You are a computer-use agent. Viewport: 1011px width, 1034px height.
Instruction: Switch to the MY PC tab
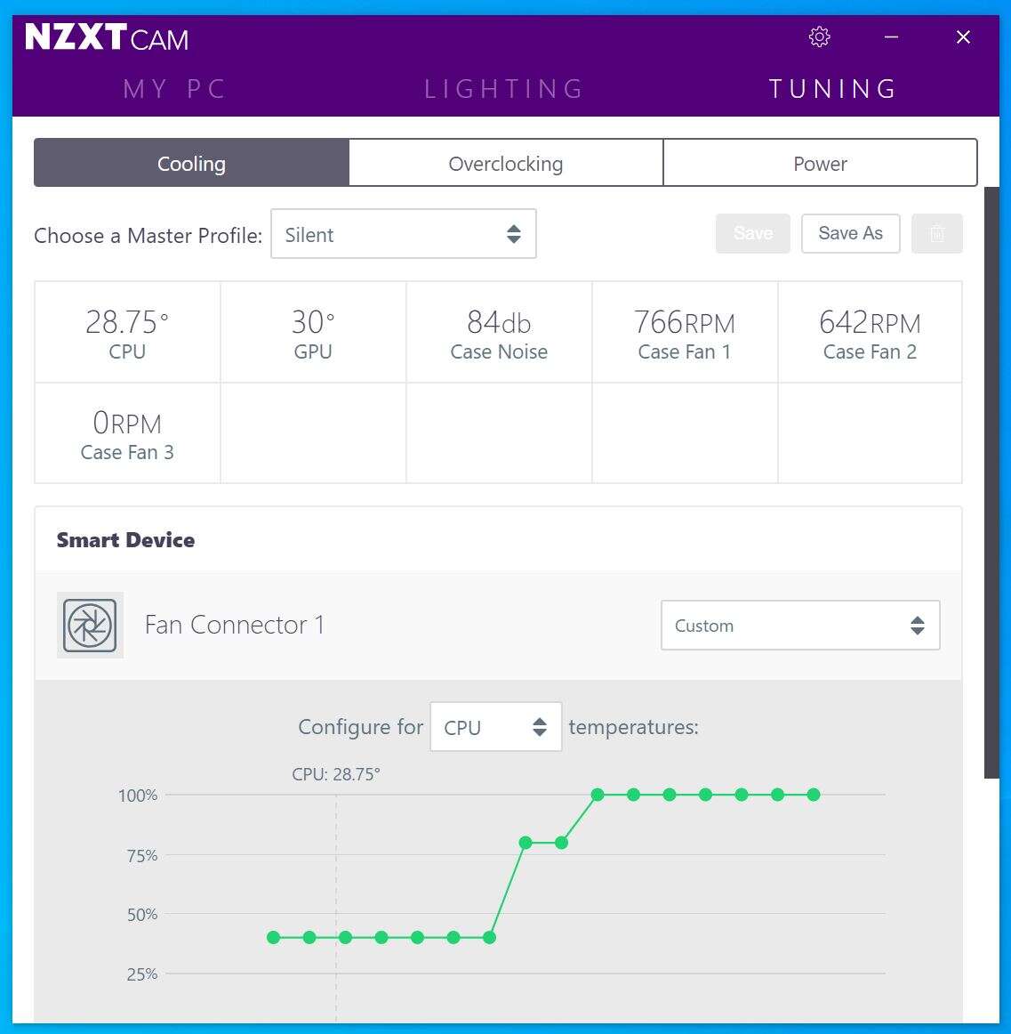click(175, 89)
